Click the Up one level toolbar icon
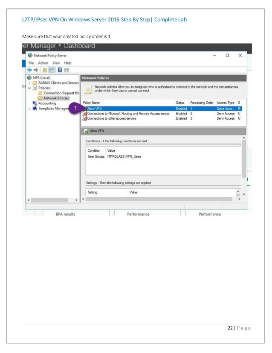This screenshot has width=272, height=353. coord(45,70)
